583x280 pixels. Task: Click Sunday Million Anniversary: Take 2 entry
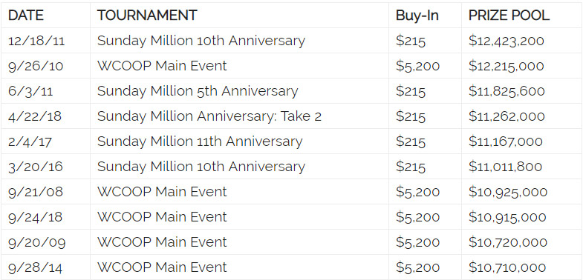coord(209,116)
